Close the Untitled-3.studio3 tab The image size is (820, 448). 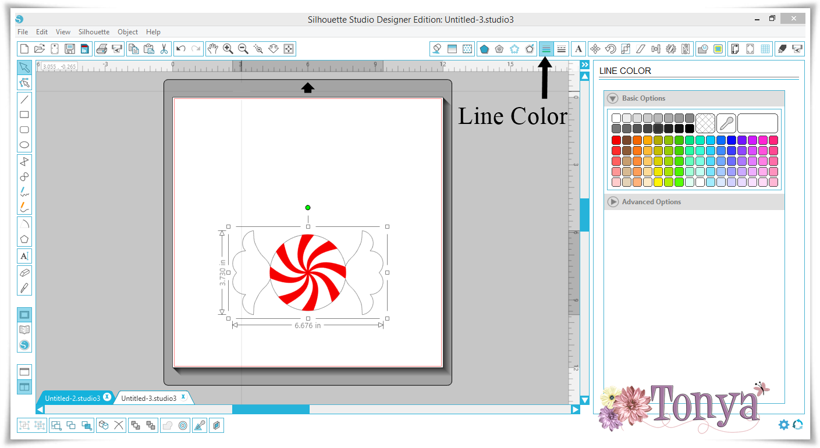183,397
